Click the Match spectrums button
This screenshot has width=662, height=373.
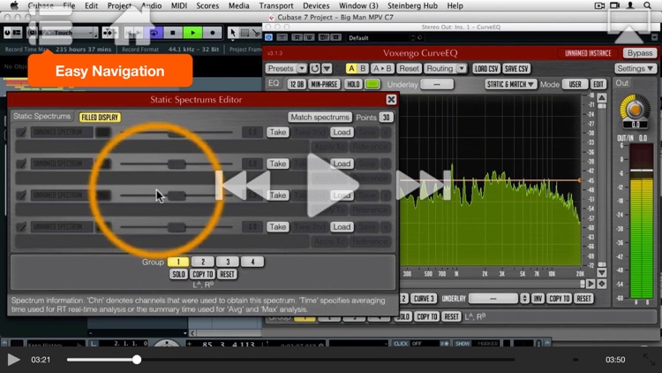320,118
